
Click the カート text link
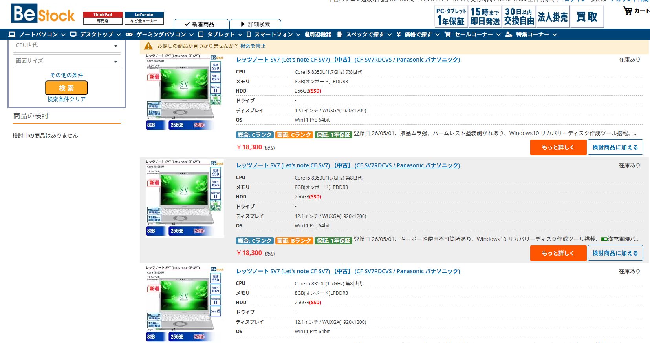coord(642,11)
